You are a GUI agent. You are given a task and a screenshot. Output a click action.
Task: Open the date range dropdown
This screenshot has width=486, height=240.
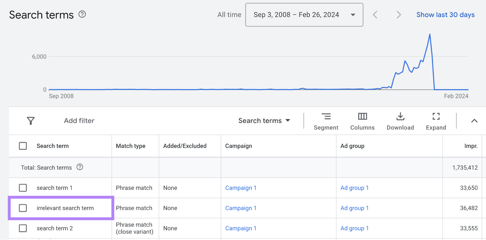[304, 15]
